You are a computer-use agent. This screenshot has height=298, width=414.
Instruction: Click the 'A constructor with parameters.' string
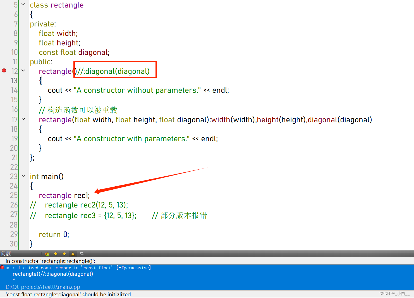(x=132, y=139)
